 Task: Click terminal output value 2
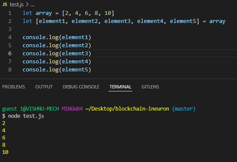point(4,123)
